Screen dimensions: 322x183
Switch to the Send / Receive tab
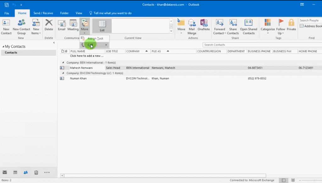click(x=43, y=13)
